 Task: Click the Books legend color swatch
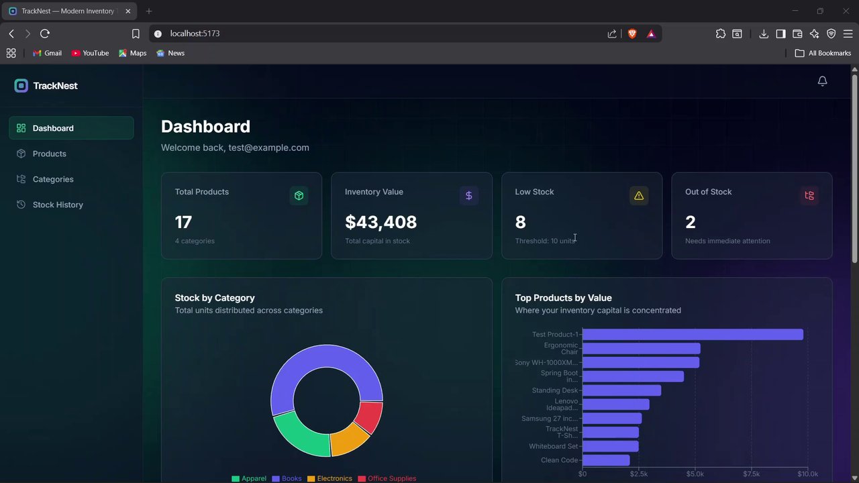tap(276, 478)
